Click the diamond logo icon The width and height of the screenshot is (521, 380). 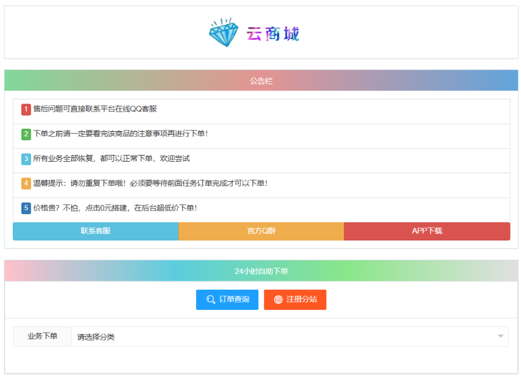(224, 32)
